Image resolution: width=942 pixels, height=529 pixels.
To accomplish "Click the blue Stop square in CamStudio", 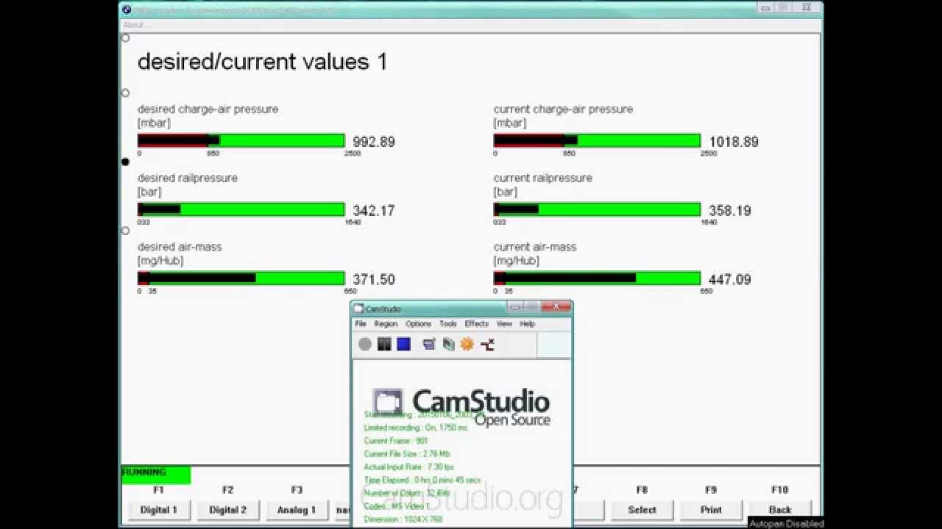I will 403,344.
